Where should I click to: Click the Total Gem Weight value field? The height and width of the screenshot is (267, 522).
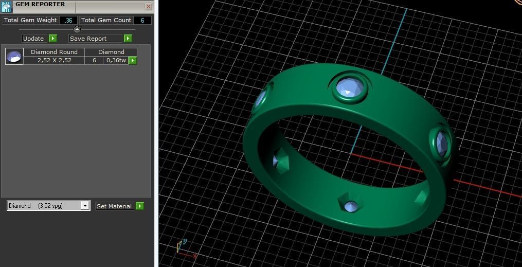point(68,20)
